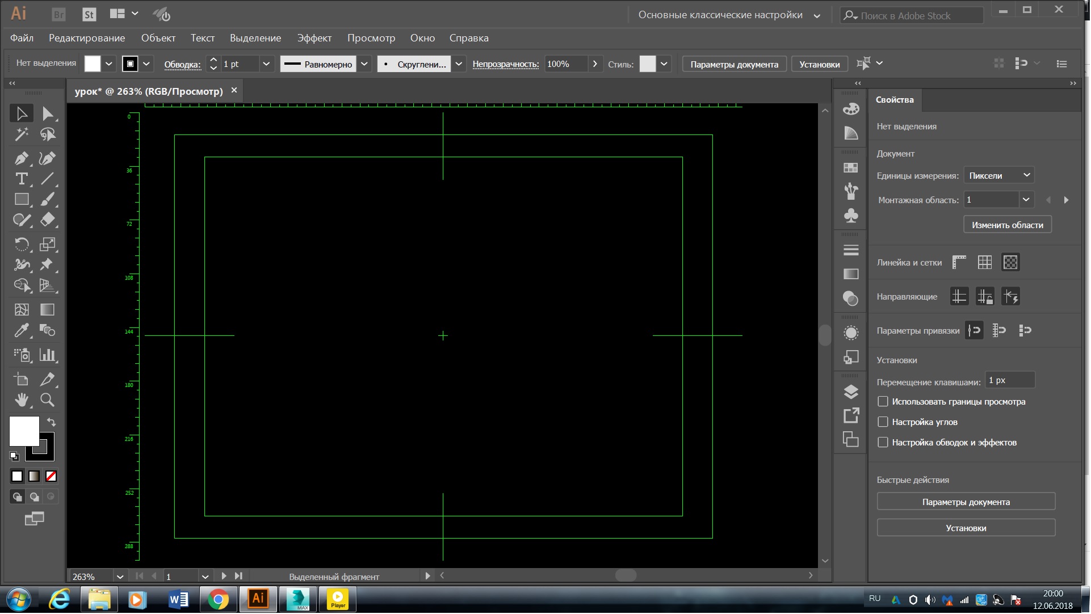The width and height of the screenshot is (1091, 614).
Task: Select the Curvature tool
Action: [x=48, y=158]
